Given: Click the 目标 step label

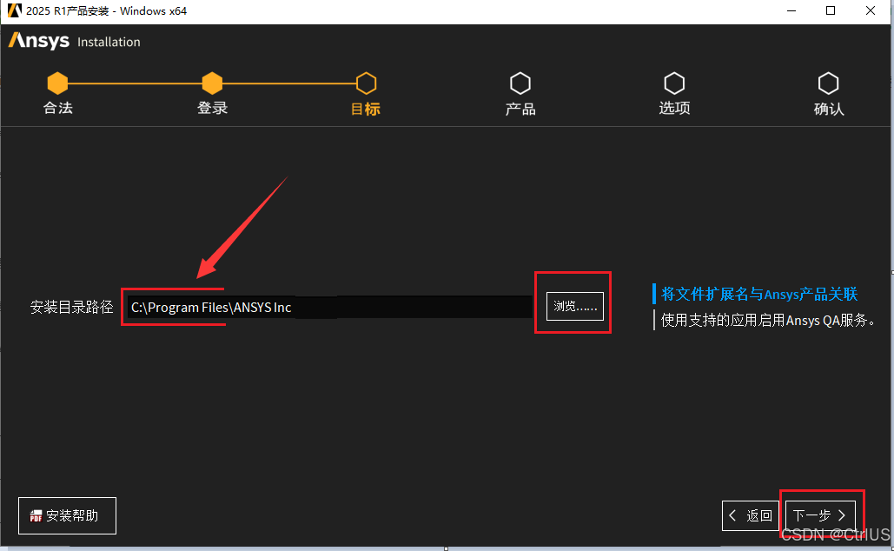Looking at the screenshot, I should pos(366,109).
